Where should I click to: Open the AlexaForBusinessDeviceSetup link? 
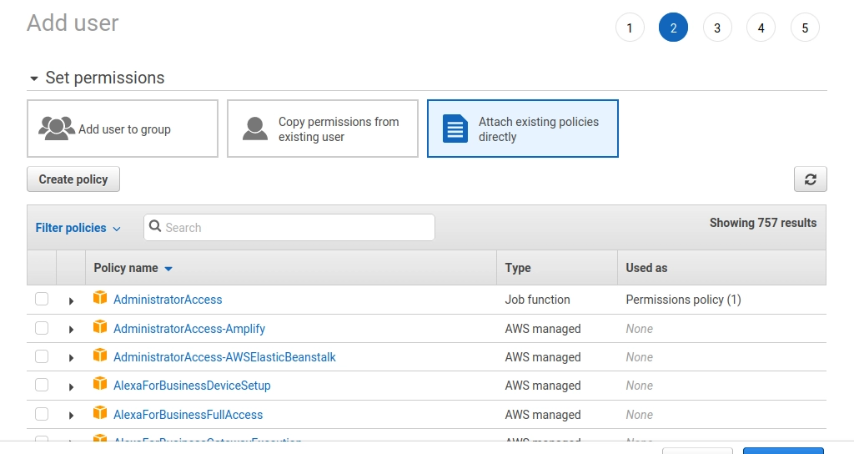click(x=192, y=386)
